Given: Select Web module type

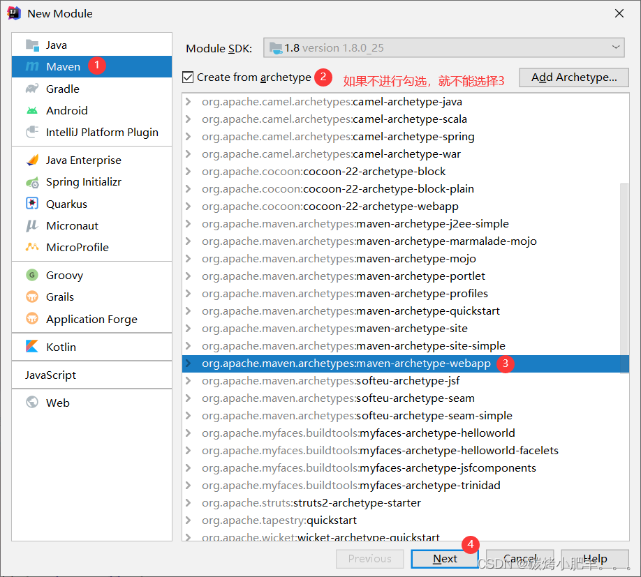Looking at the screenshot, I should [x=92, y=403].
